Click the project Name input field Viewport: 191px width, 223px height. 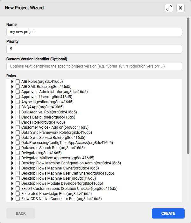coord(94,32)
